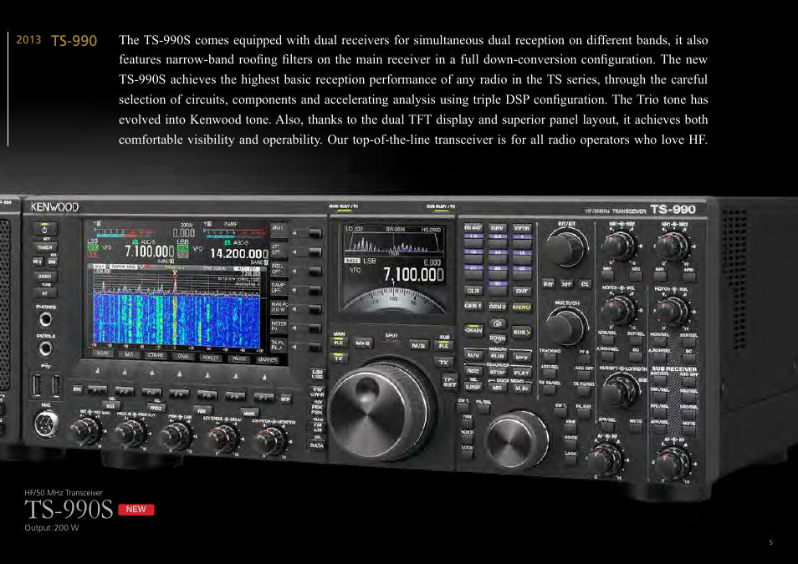
Task: Adjust the CW PITCH / MONITOR knob
Action: pos(270,441)
